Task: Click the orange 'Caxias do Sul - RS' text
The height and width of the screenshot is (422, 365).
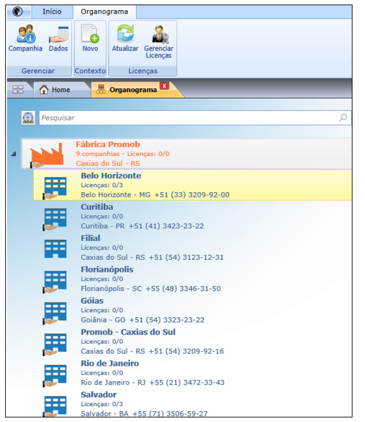Action: point(108,163)
